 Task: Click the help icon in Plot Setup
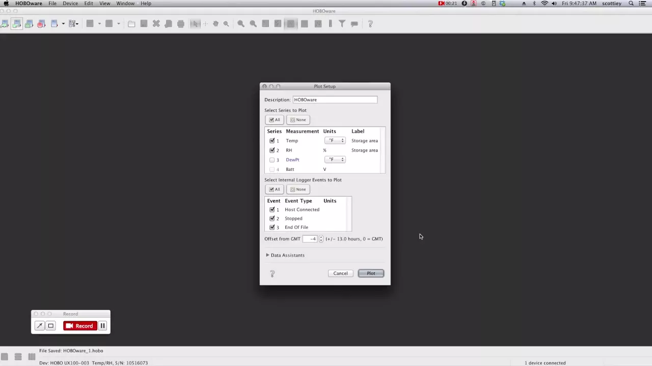tap(272, 274)
